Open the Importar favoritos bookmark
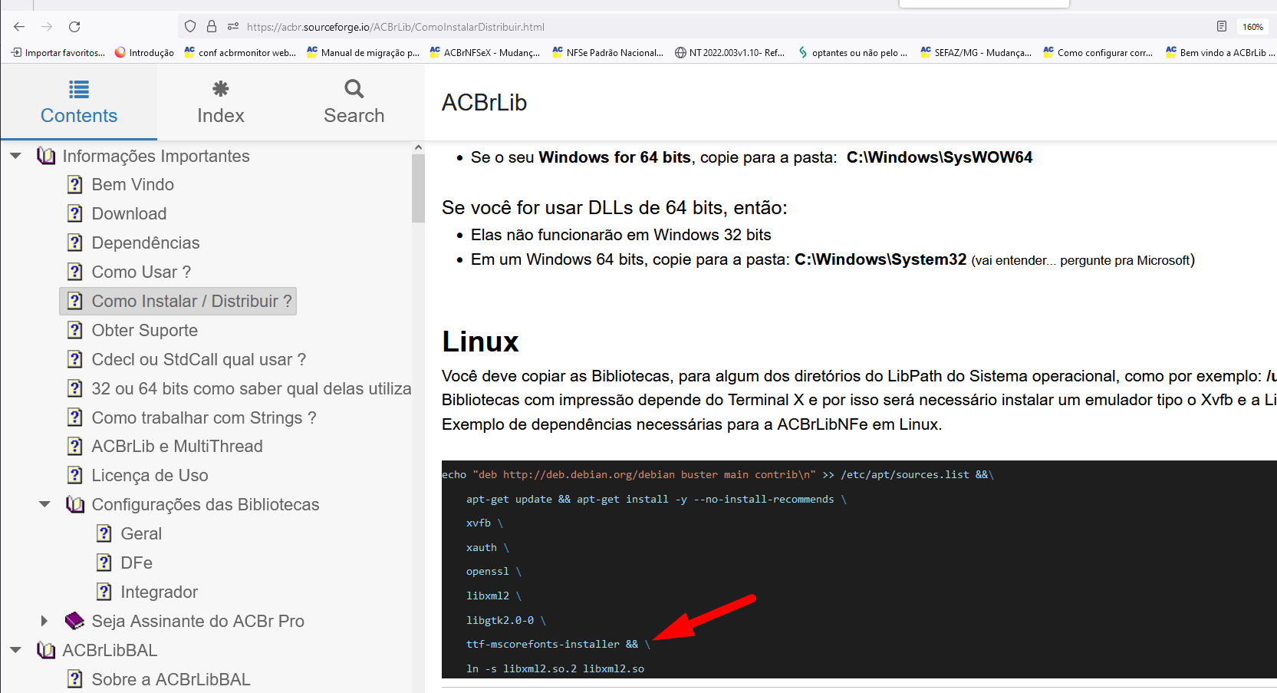 pos(58,52)
